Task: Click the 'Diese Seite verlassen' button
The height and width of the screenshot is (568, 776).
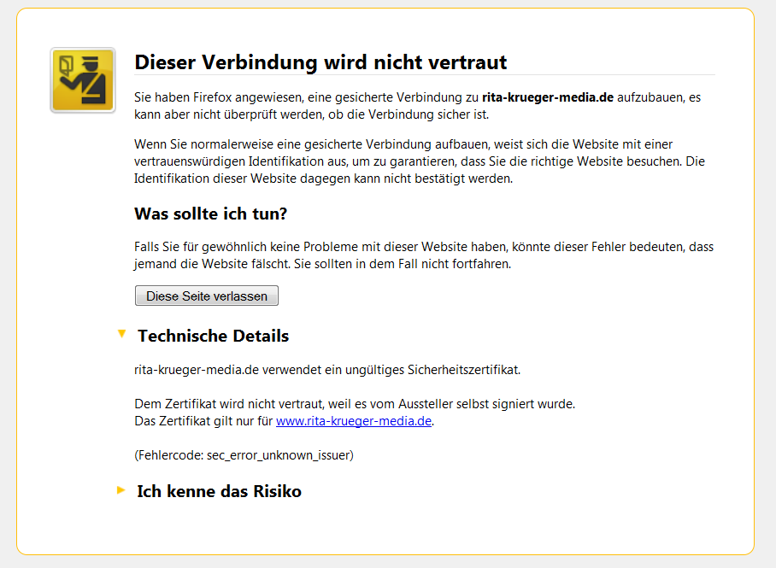Action: pyautogui.click(x=206, y=296)
